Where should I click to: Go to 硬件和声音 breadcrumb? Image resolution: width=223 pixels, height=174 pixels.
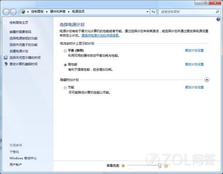[x=58, y=12]
